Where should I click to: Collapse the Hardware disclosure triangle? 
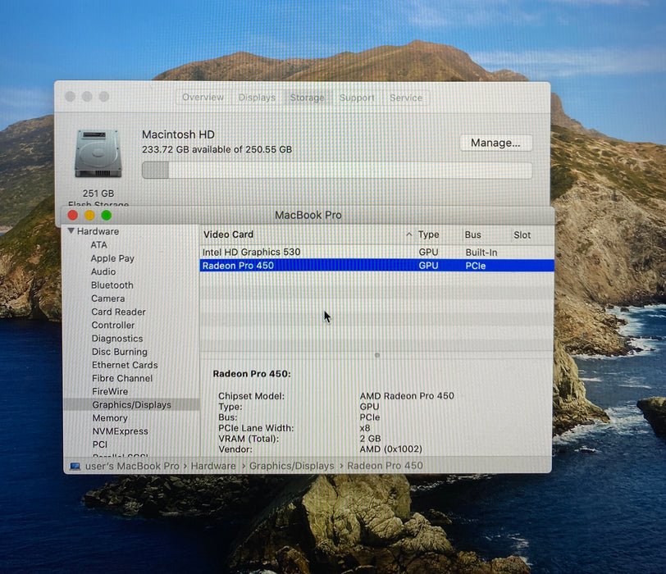tap(71, 231)
